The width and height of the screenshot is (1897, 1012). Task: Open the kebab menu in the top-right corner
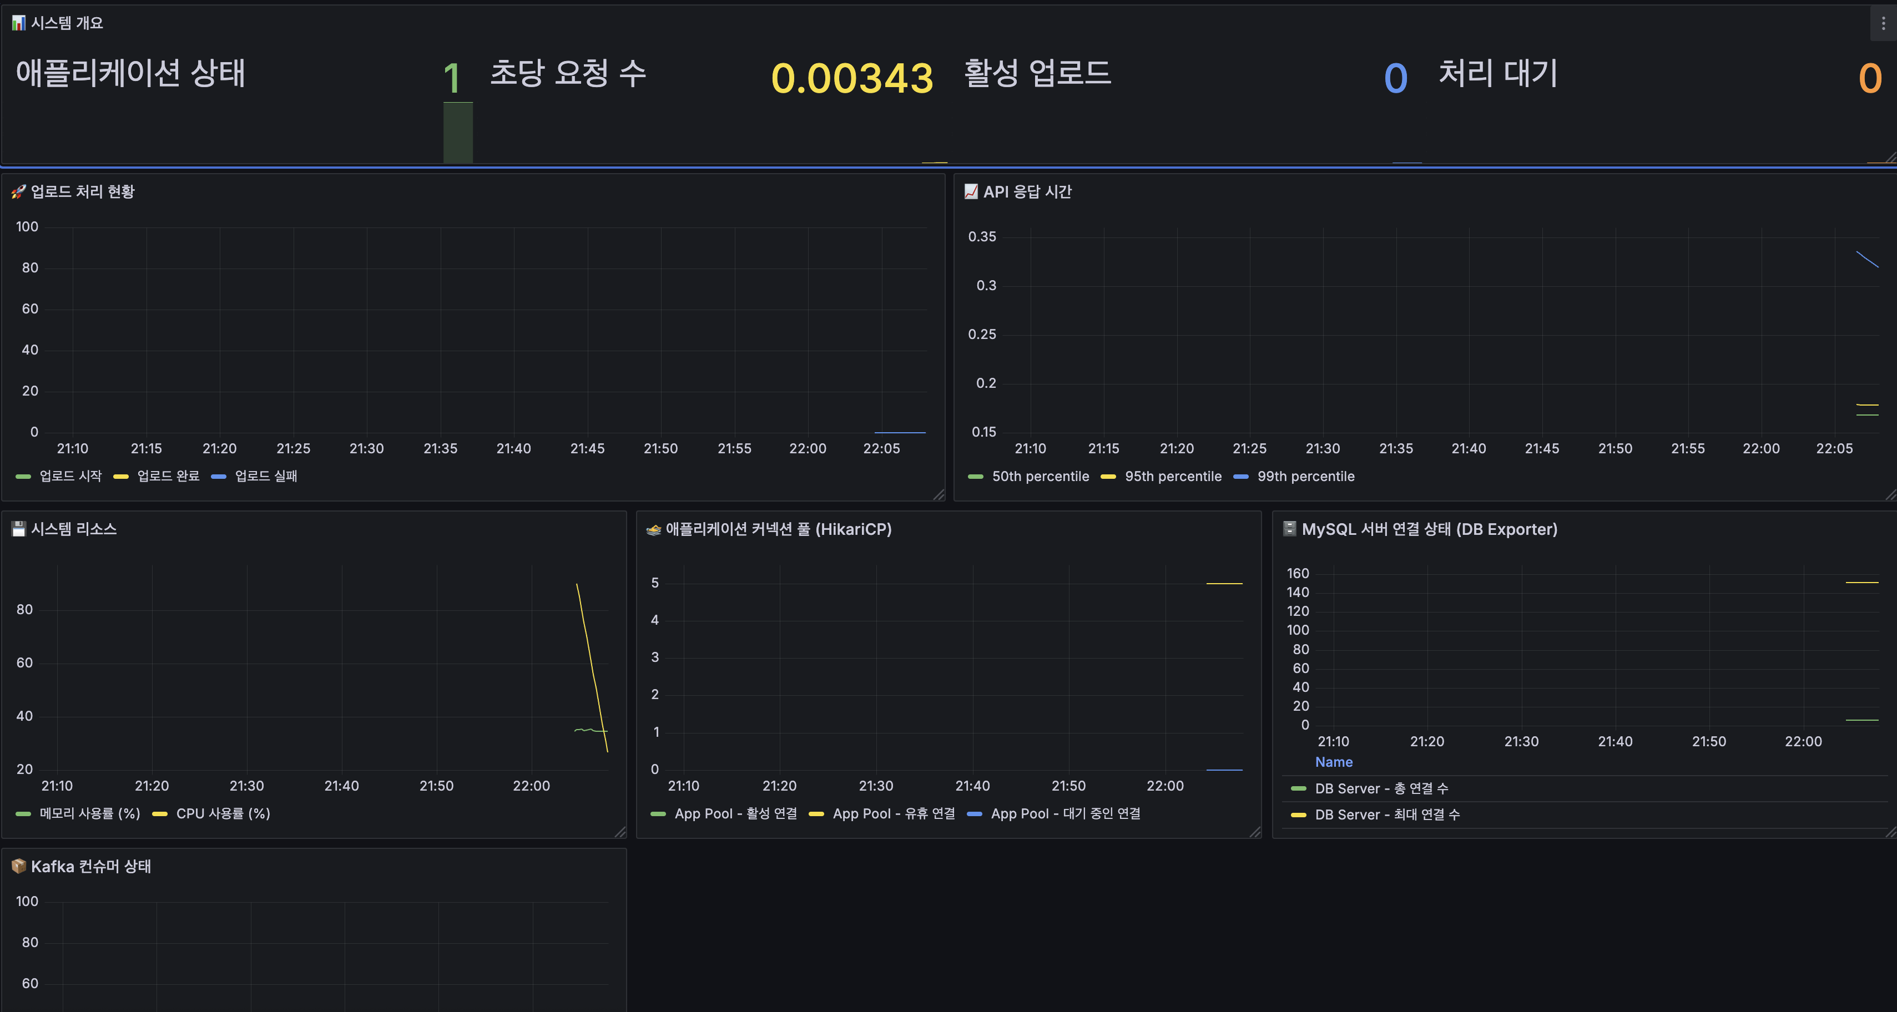tap(1883, 22)
